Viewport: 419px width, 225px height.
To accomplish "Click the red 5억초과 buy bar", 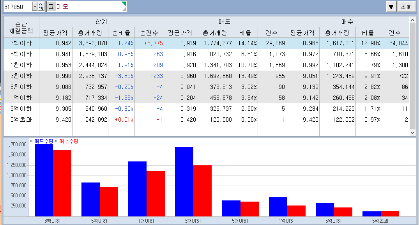I will click(x=390, y=214).
